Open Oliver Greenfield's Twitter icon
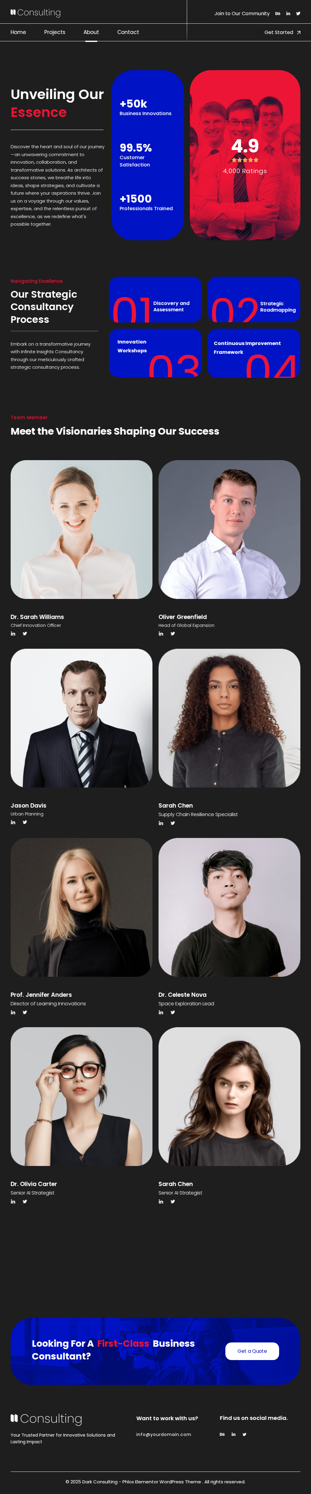Viewport: 311px width, 1494px height. click(x=172, y=633)
